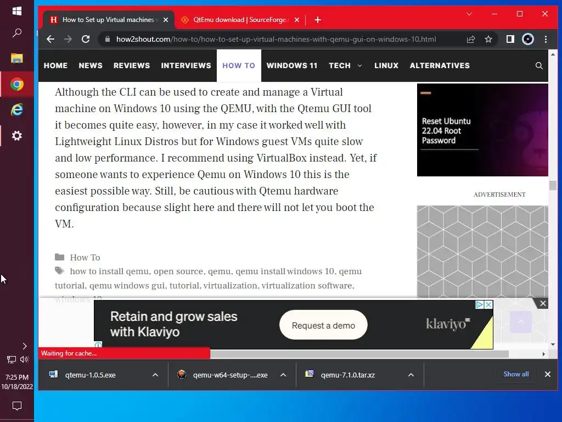562x422 pixels.
Task: Click the browser forward arrow
Action: pos(68,39)
